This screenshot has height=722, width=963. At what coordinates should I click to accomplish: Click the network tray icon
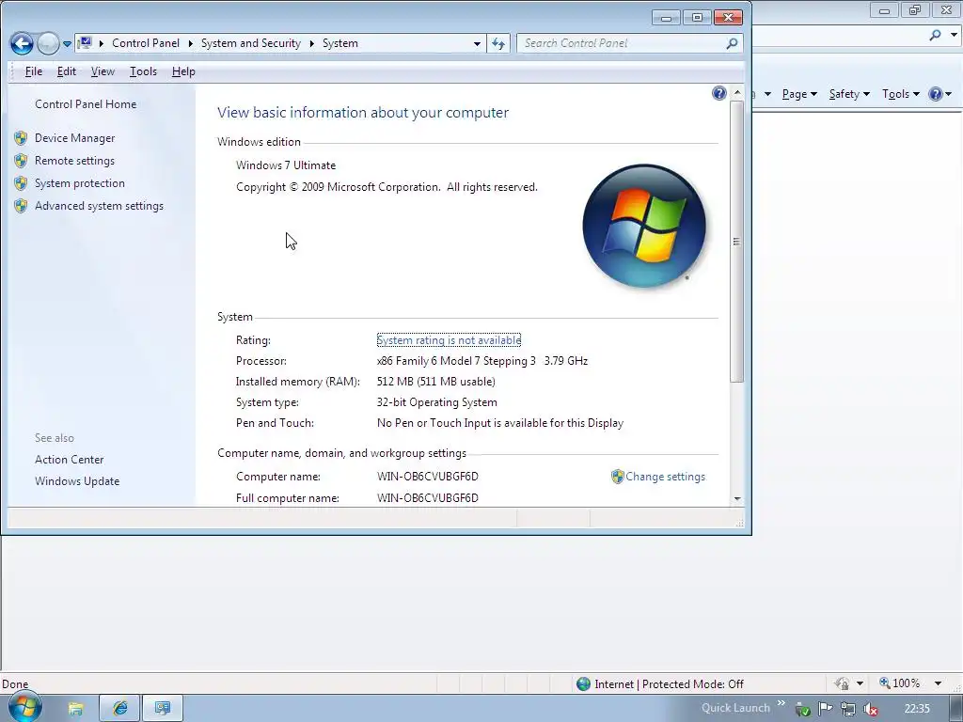(x=847, y=710)
